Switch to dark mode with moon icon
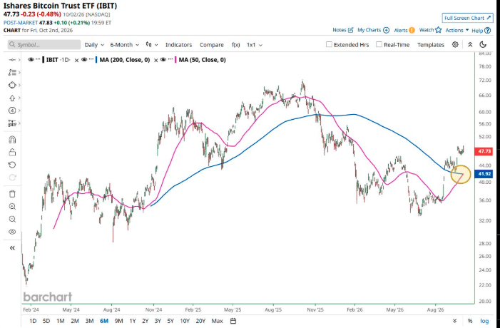 483,45
